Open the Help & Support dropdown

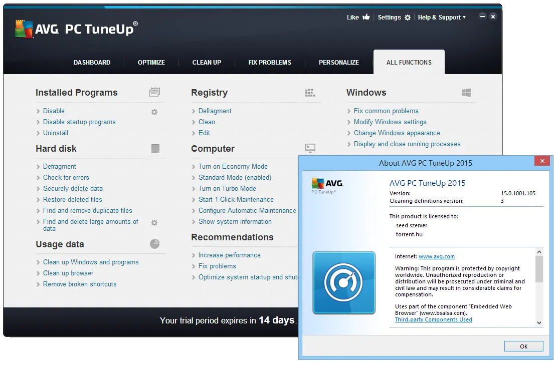pos(442,18)
